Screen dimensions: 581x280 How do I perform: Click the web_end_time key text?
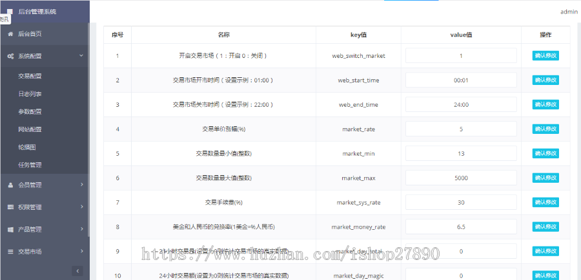point(358,104)
